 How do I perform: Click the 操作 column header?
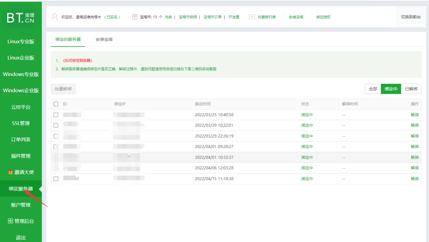[x=415, y=104]
